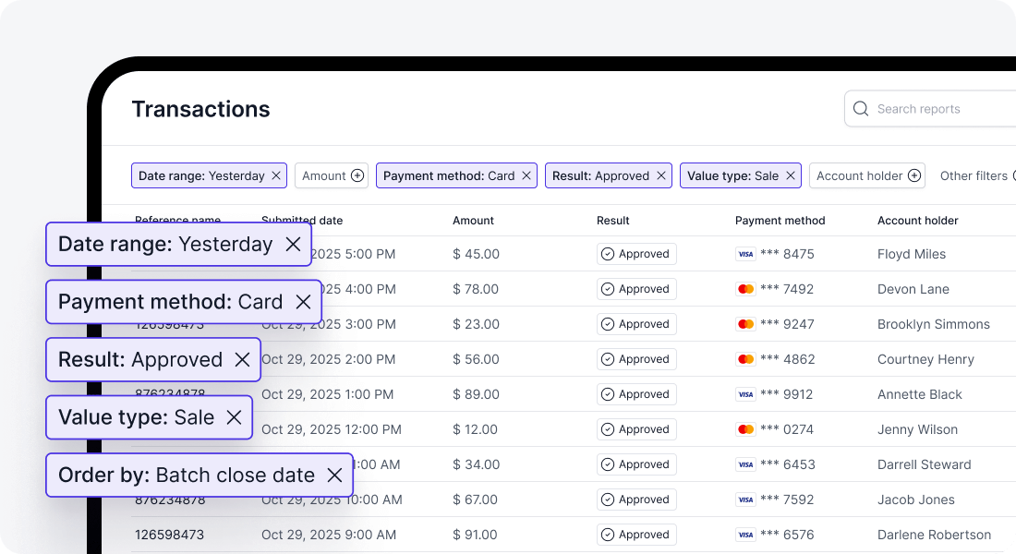Click Approved badge in Darlene Robertson row
The height and width of the screenshot is (554, 1016).
coord(636,535)
